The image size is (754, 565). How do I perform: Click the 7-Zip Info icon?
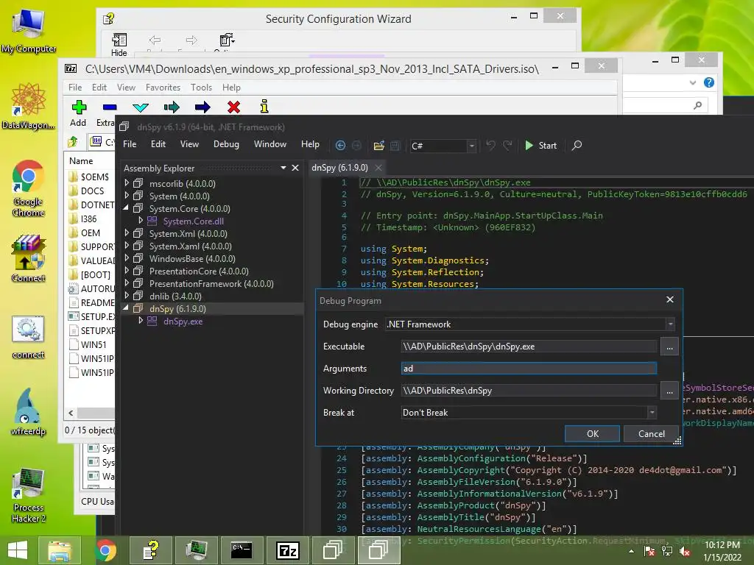(264, 106)
